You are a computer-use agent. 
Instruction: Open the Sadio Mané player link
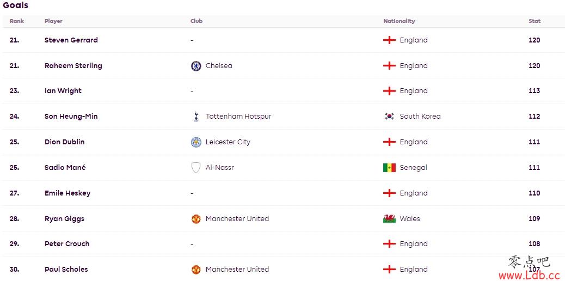pos(65,167)
